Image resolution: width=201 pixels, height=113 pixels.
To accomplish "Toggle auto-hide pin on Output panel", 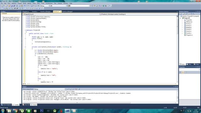I will pos(176,87).
